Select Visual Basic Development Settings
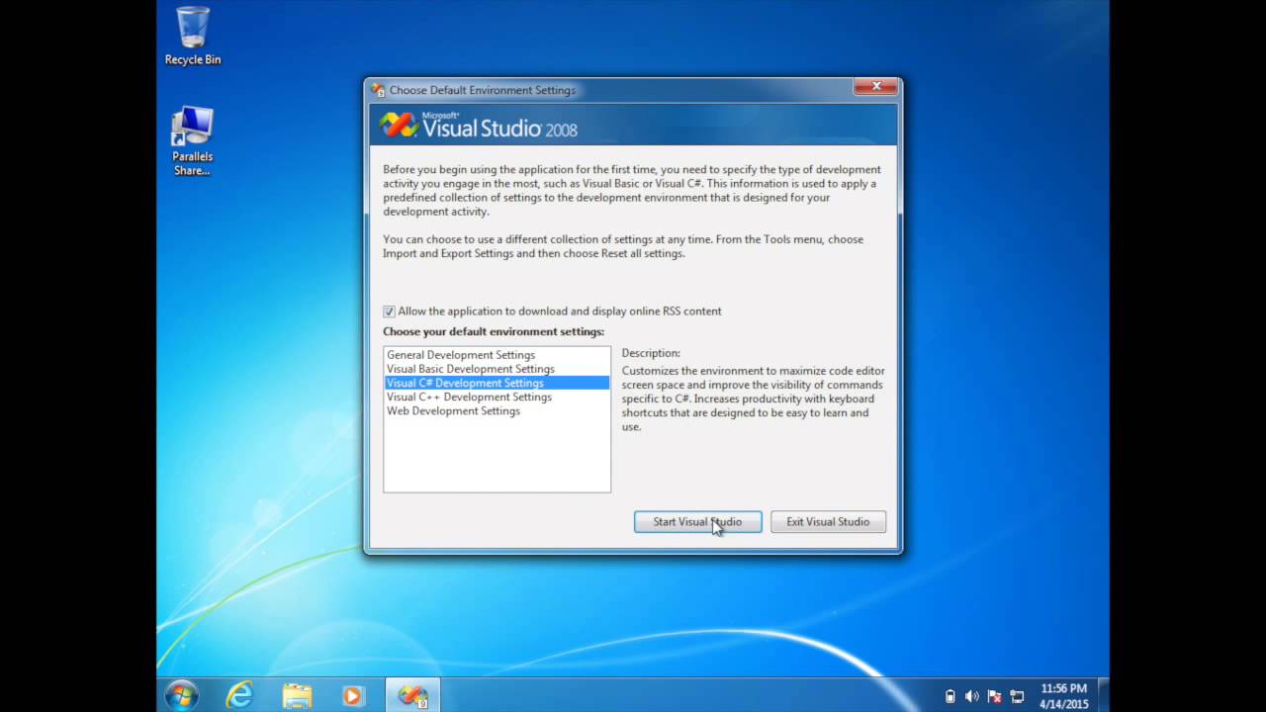 pos(497,369)
